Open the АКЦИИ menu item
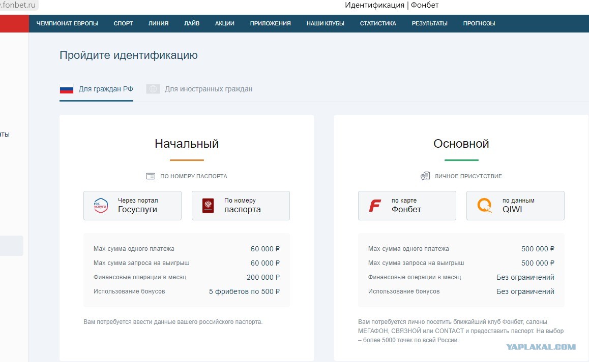The image size is (589, 362). pos(225,23)
